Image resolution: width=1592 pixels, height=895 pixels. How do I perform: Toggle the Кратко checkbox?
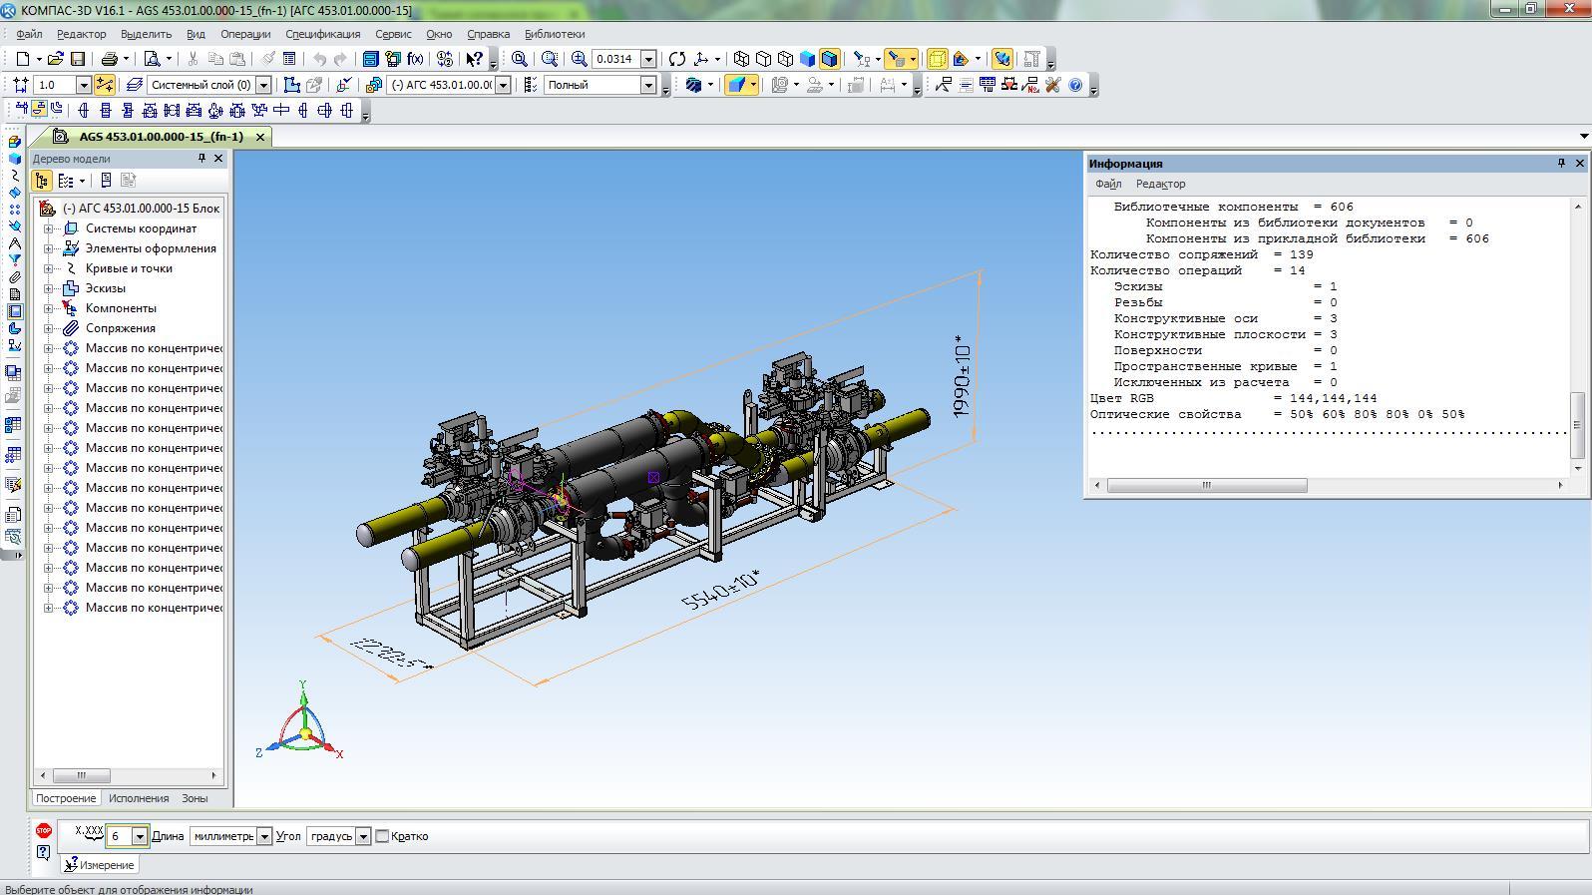[382, 836]
